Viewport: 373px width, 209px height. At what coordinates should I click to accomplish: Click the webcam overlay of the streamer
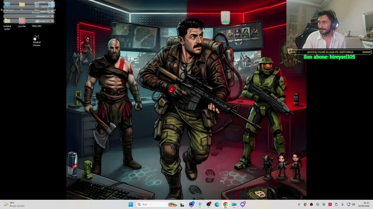coord(330,24)
